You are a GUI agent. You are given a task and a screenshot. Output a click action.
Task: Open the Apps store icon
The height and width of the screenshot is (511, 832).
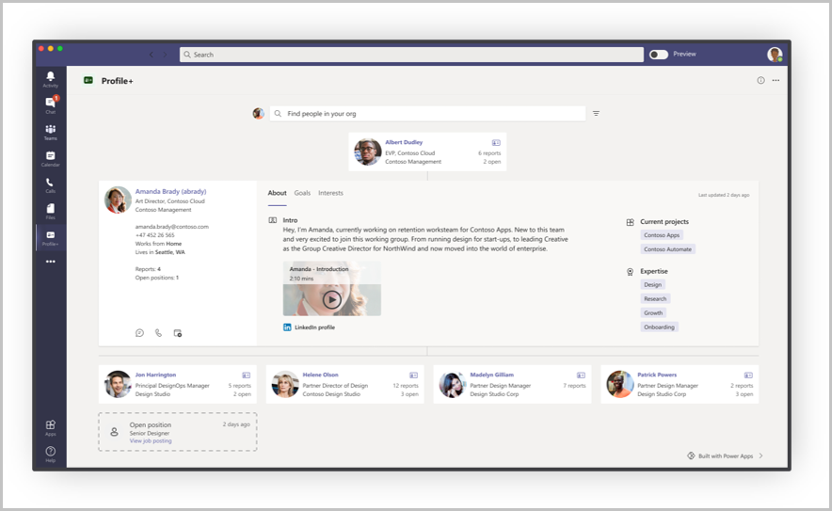tap(51, 427)
